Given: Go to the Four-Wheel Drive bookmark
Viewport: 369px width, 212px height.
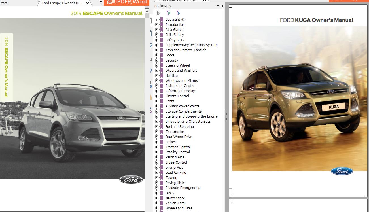Looking at the screenshot, I should pyautogui.click(x=179, y=137).
